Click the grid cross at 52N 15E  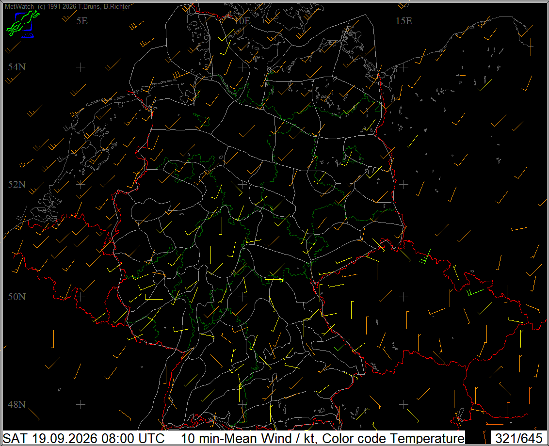(404, 185)
